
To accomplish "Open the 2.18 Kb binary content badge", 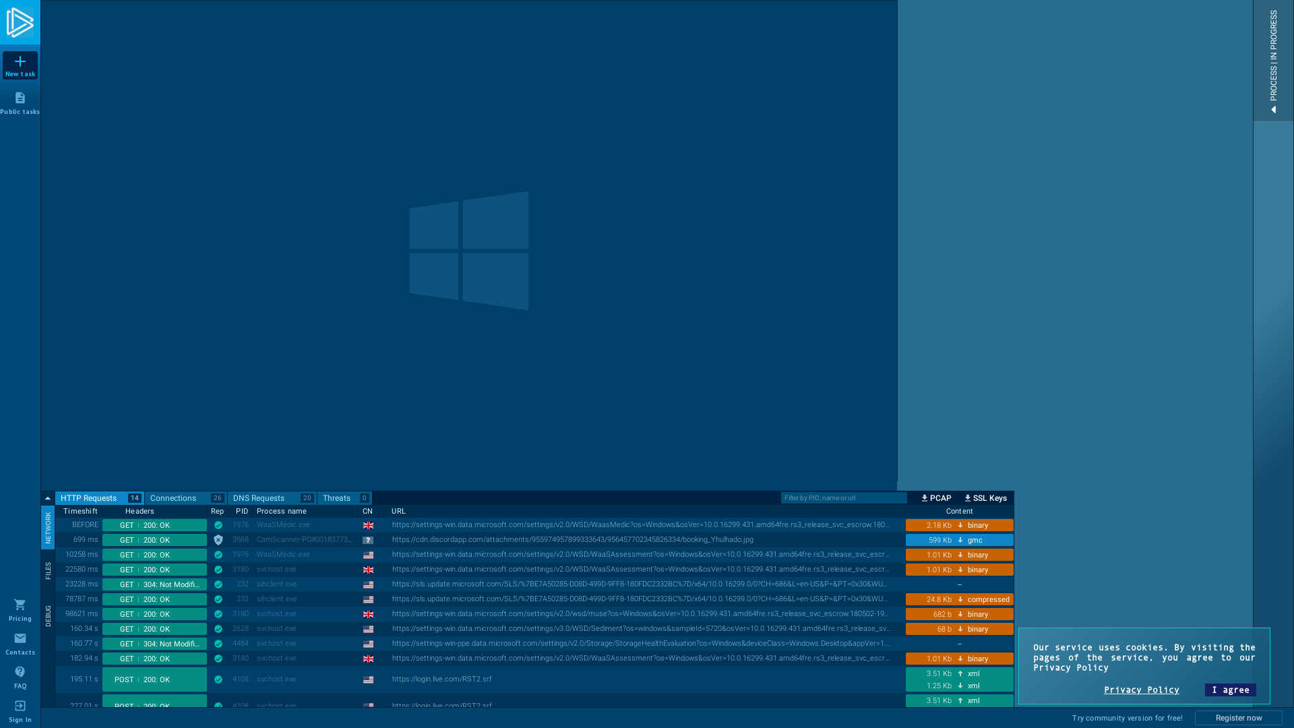I will tap(959, 525).
